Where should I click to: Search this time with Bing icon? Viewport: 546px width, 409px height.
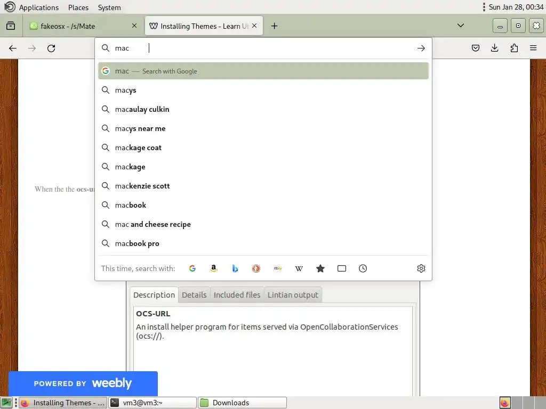[x=235, y=268]
